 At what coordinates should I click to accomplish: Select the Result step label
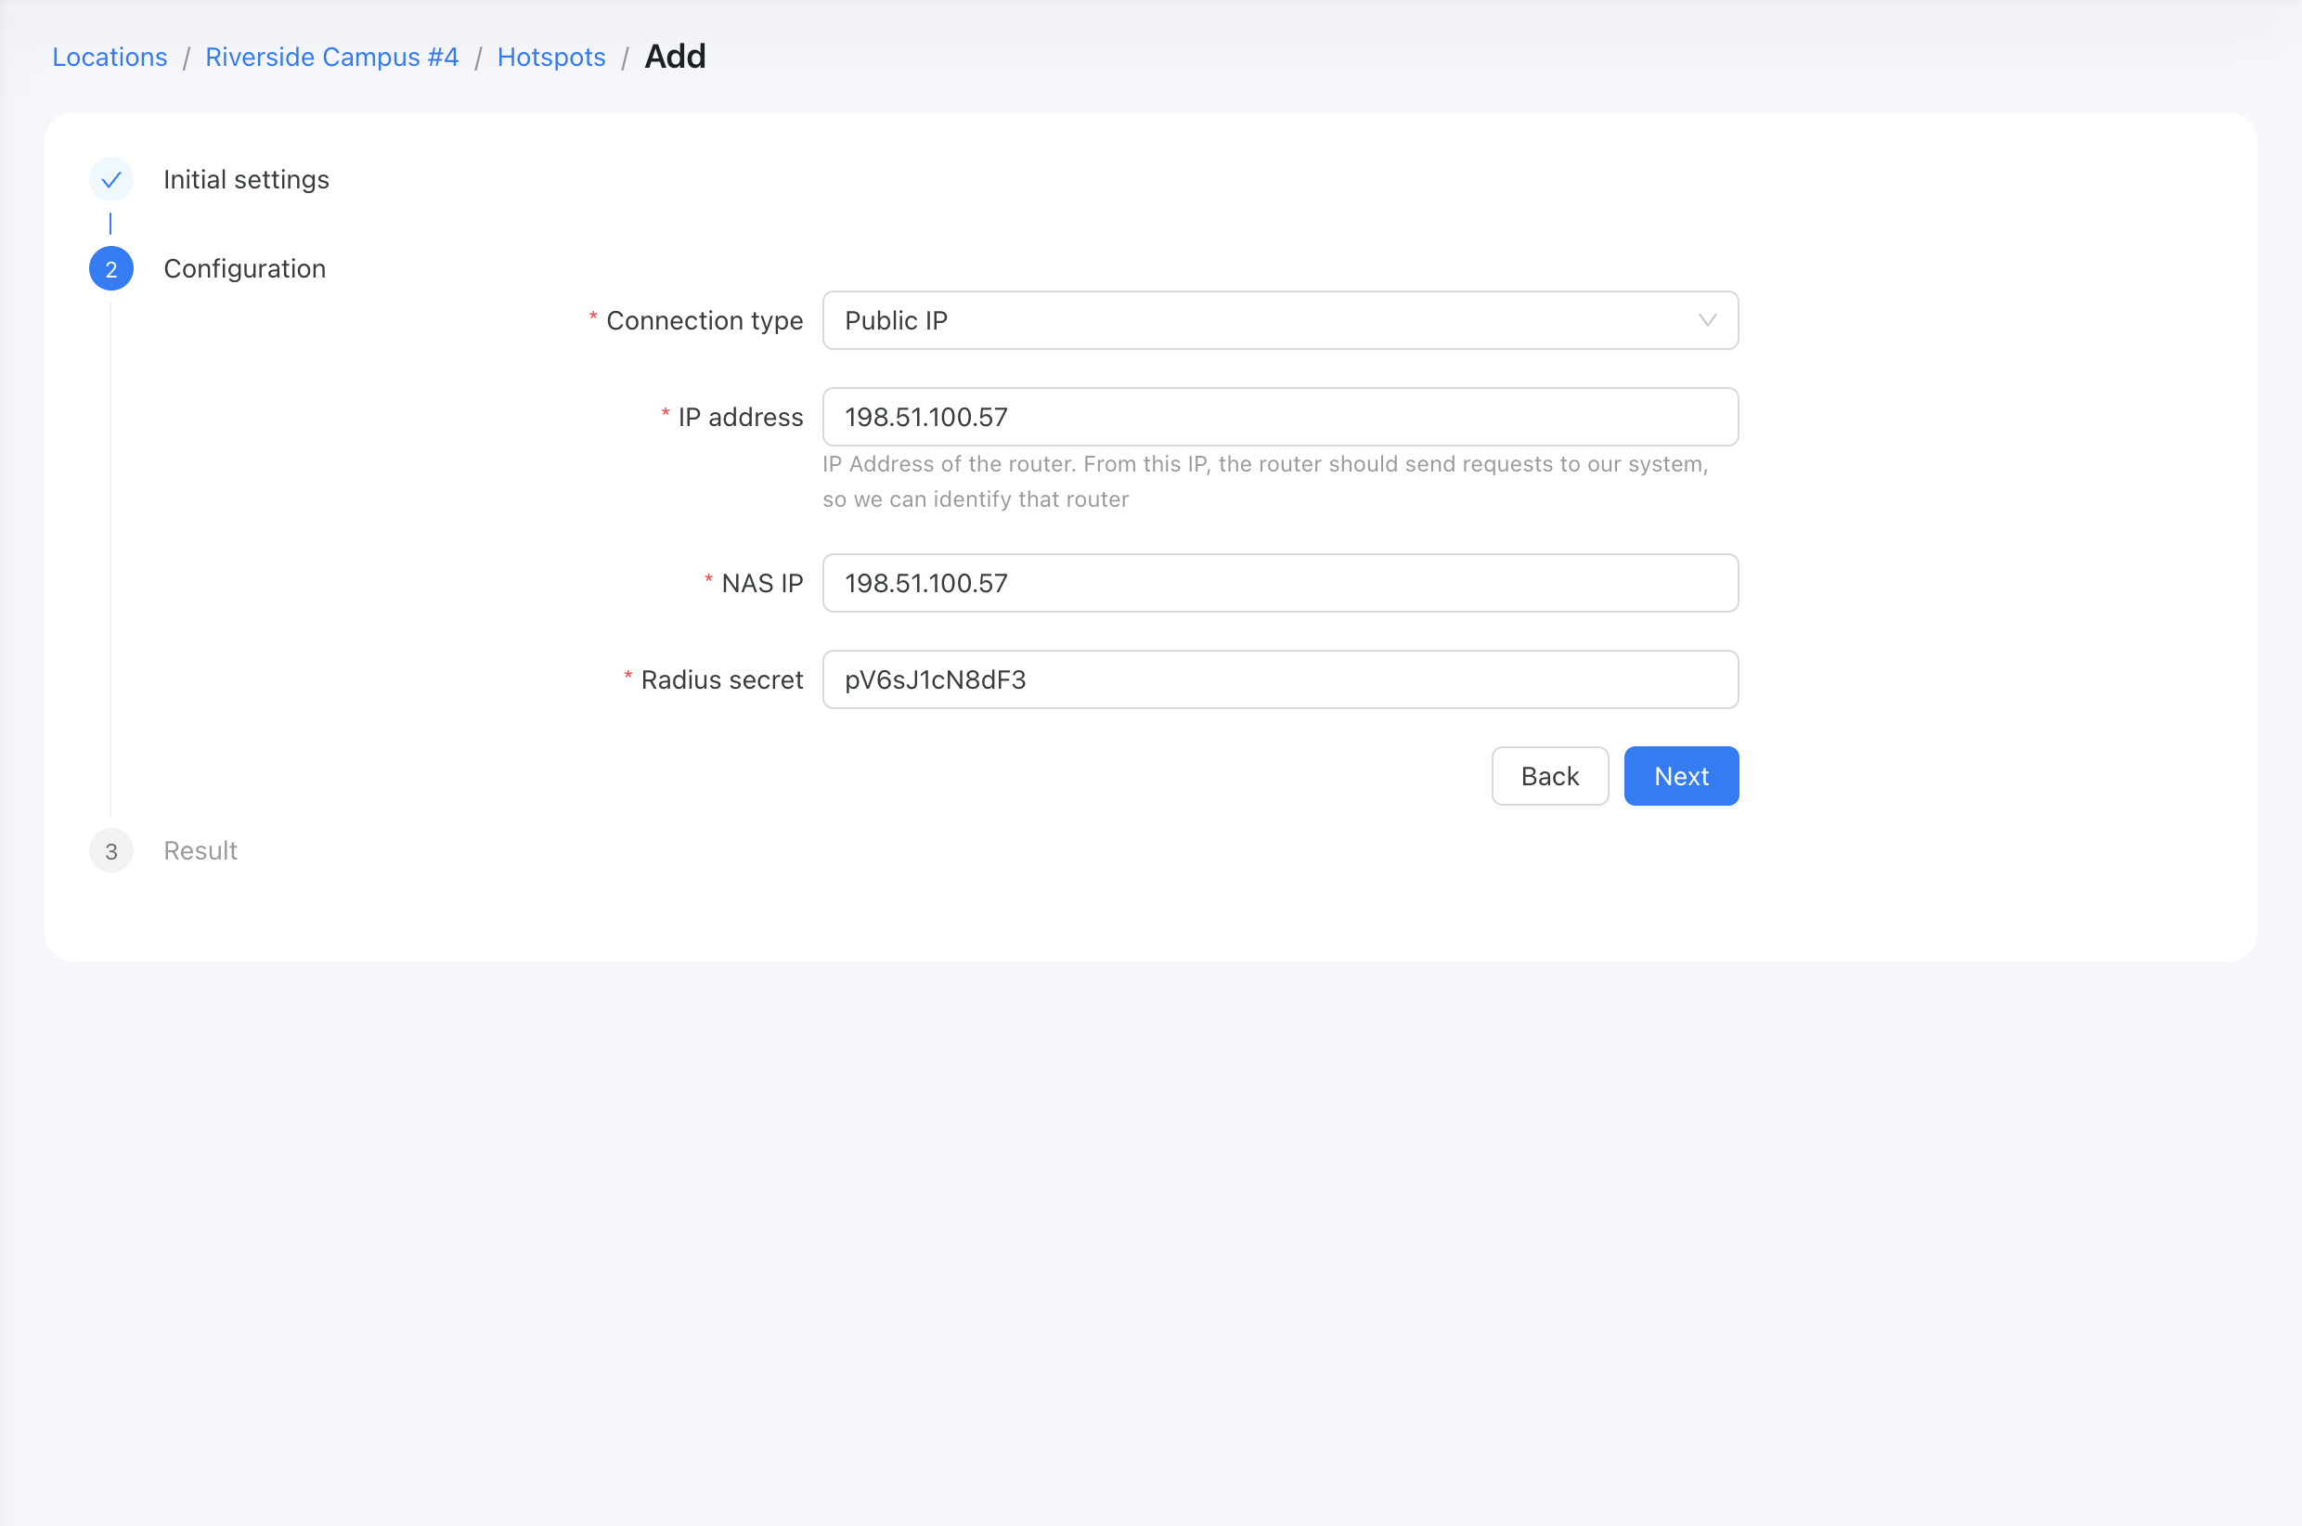[x=200, y=850]
